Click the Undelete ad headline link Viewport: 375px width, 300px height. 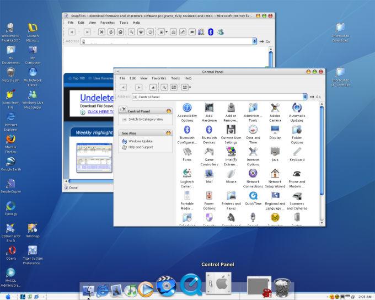click(97, 98)
